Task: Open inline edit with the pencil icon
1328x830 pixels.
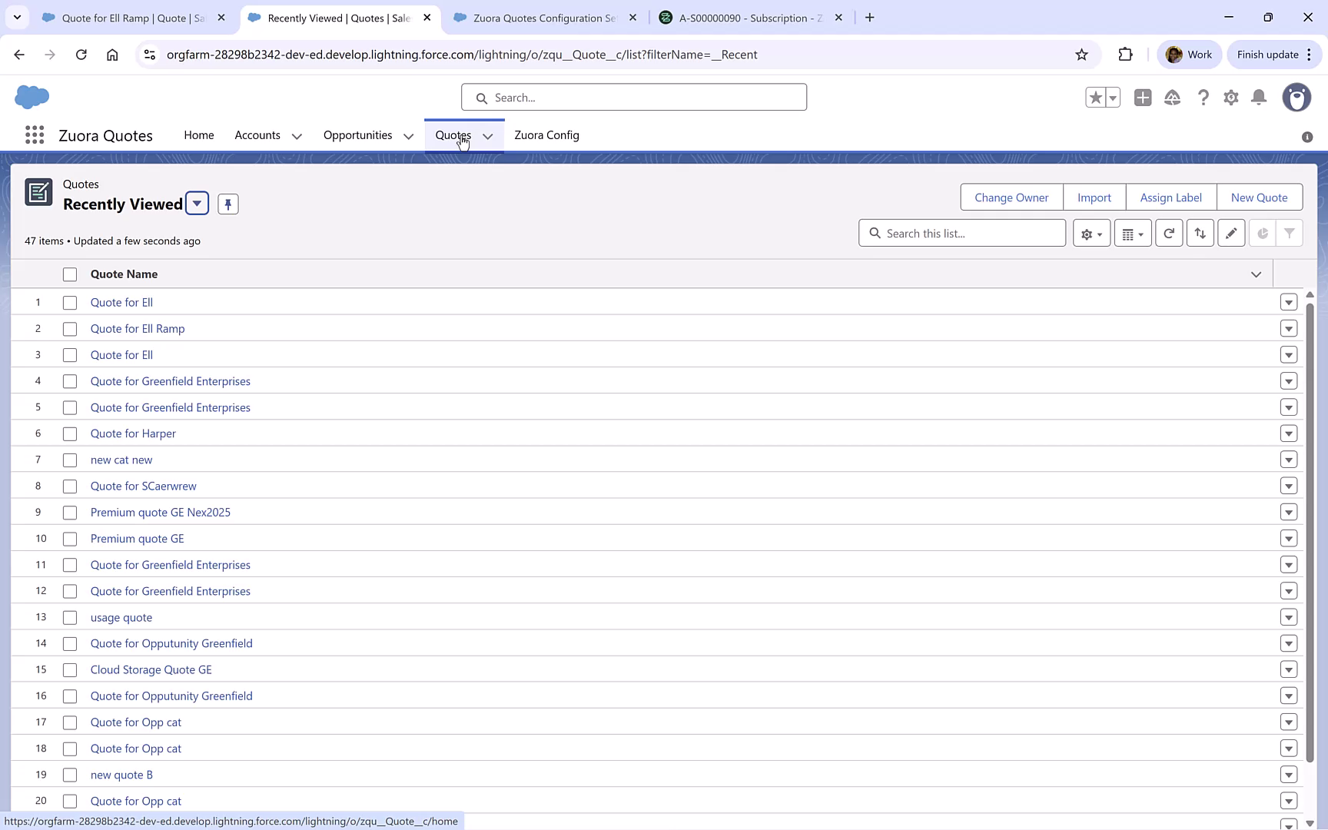Action: click(1230, 233)
